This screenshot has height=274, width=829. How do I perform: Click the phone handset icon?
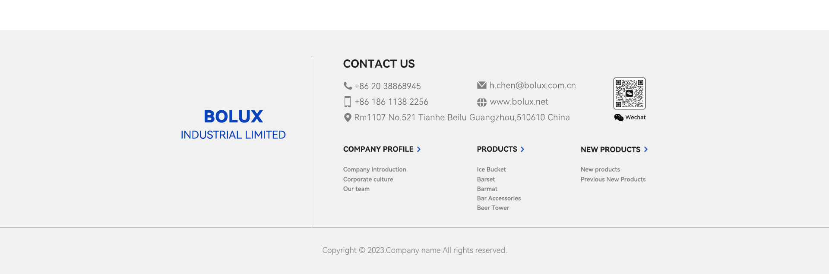point(348,86)
